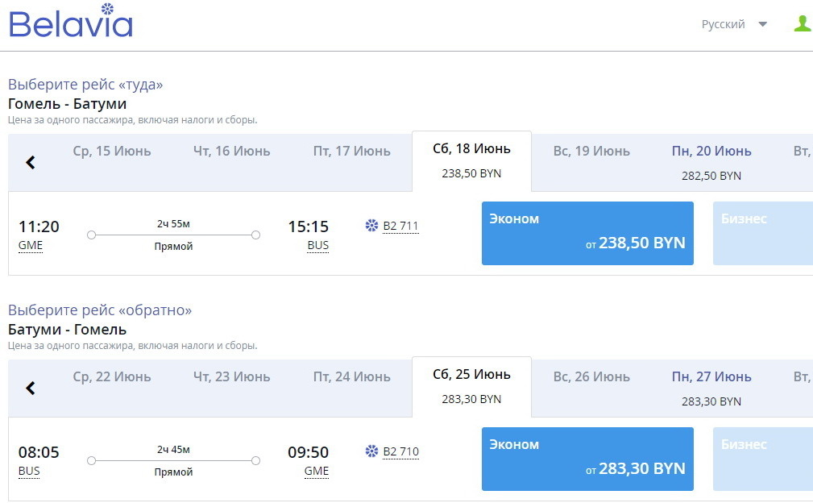The width and height of the screenshot is (813, 503).
Task: Choose Эконом fare for 238,50 BYN
Action: click(x=587, y=233)
